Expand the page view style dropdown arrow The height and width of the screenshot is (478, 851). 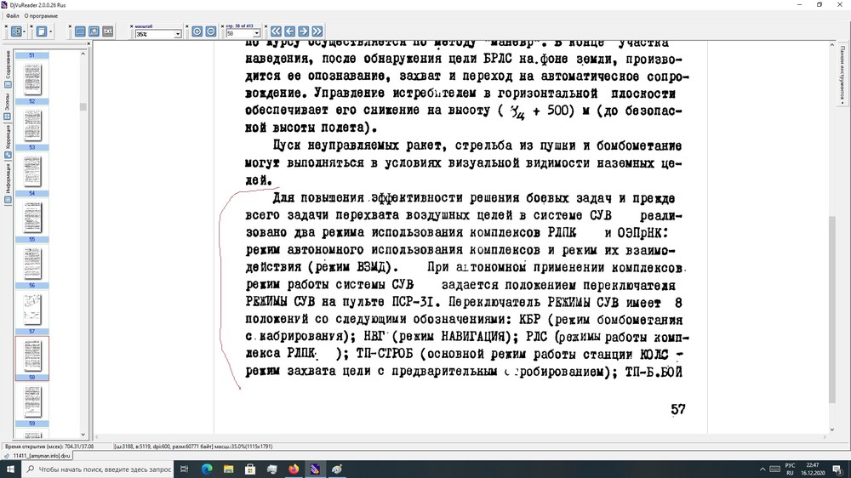click(x=50, y=31)
